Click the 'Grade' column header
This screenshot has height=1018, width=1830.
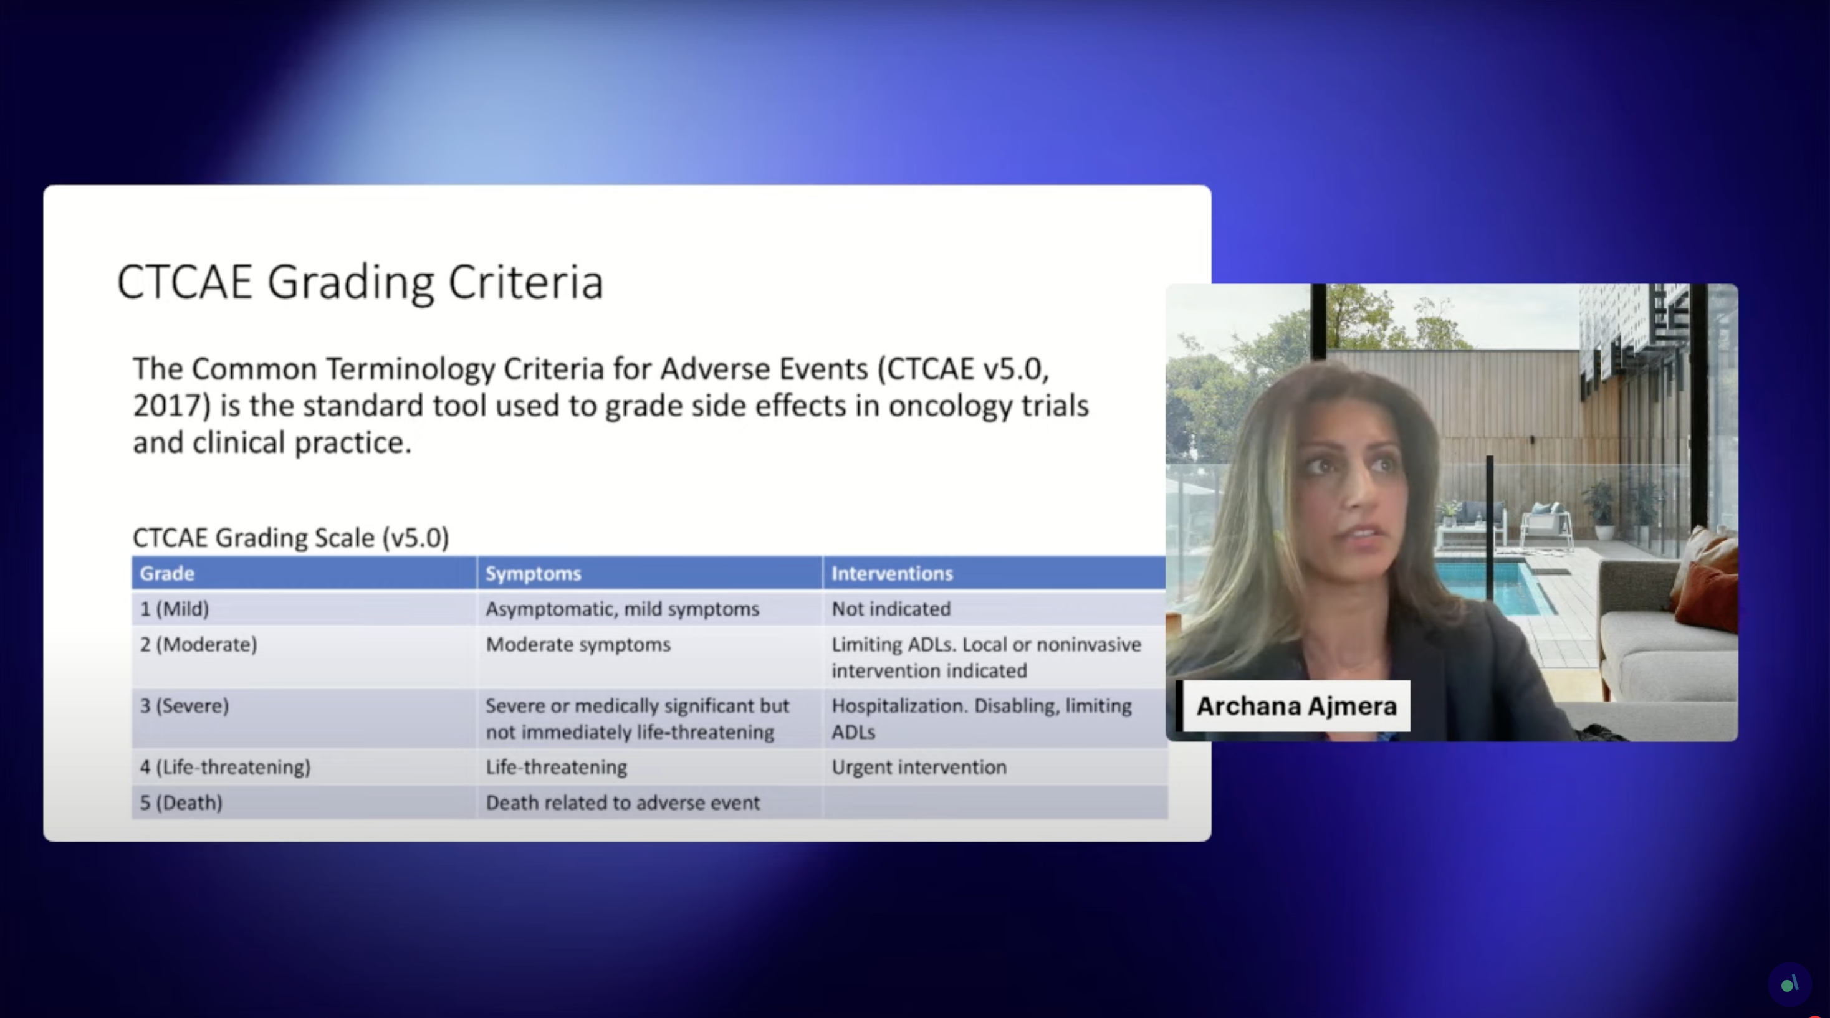pyautogui.click(x=304, y=573)
